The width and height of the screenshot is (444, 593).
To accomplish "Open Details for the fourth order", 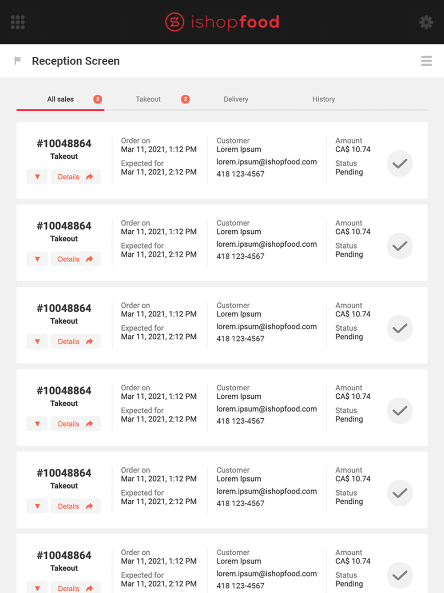I will point(75,424).
